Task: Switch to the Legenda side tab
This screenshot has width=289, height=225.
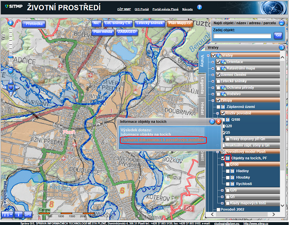Action: coord(202,85)
